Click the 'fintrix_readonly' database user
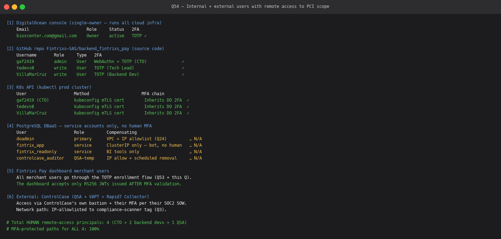Image resolution: width=501 pixels, height=239 pixels. tap(37, 152)
